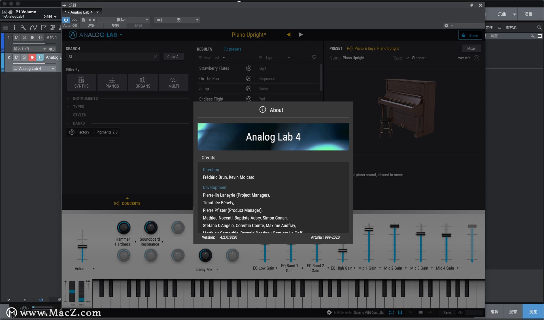Filter by ORGANS category

[x=143, y=82]
